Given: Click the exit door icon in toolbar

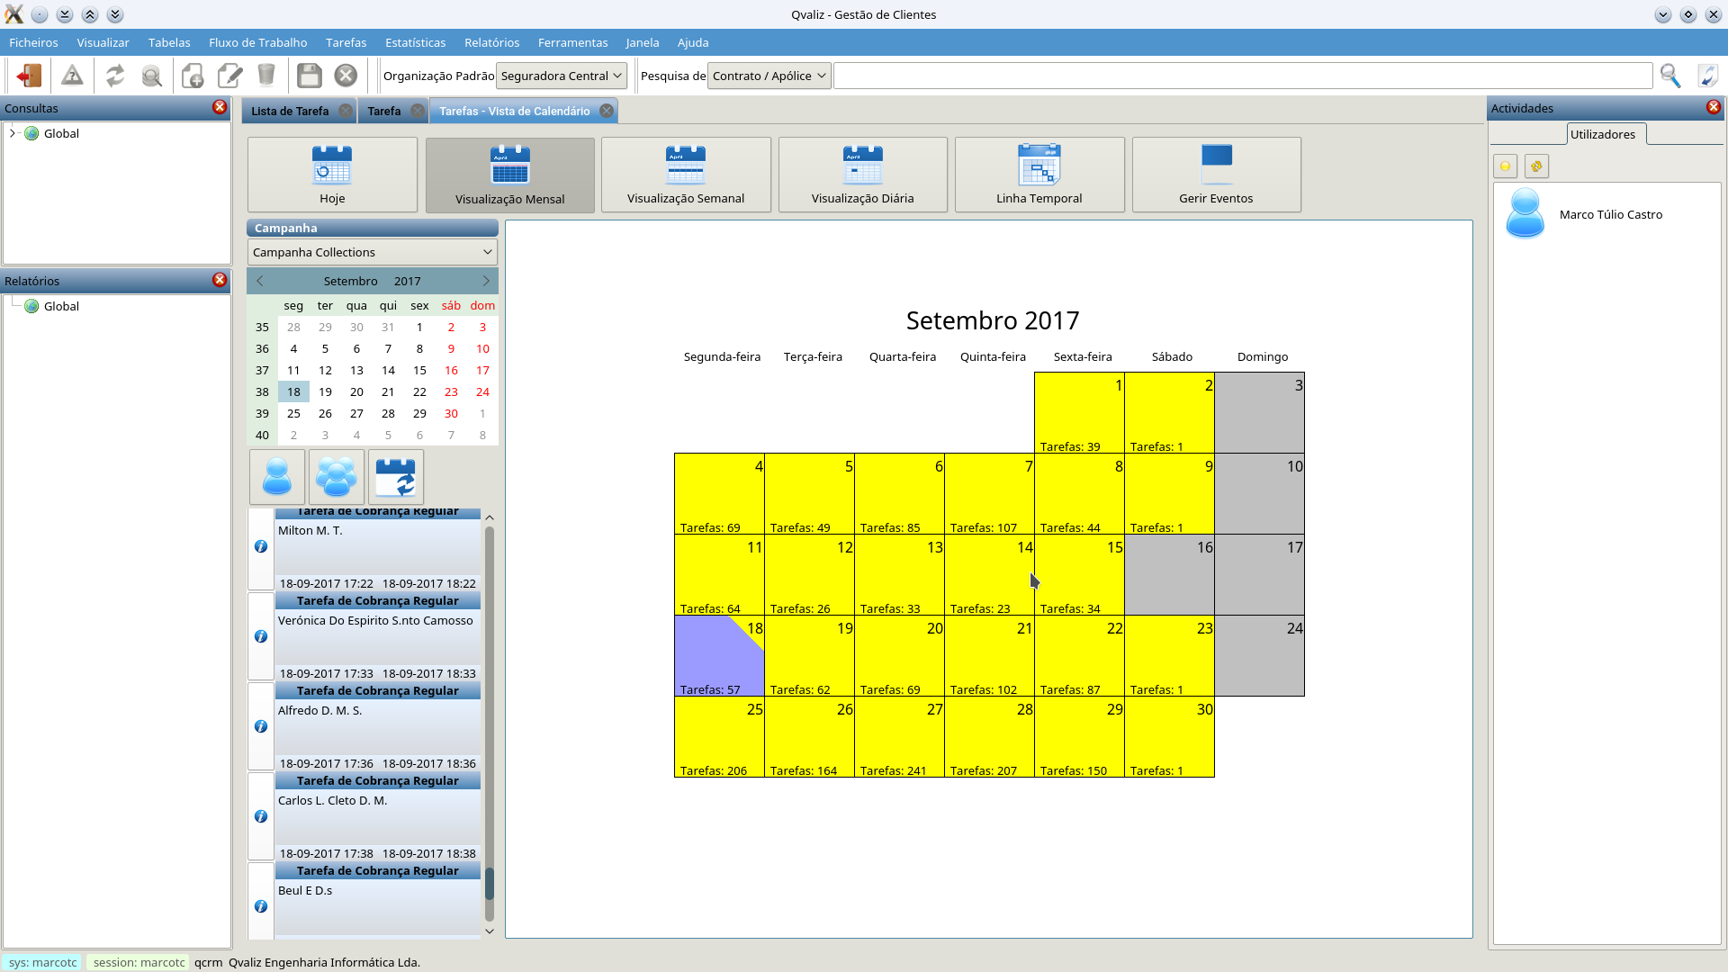Looking at the screenshot, I should tap(29, 76).
